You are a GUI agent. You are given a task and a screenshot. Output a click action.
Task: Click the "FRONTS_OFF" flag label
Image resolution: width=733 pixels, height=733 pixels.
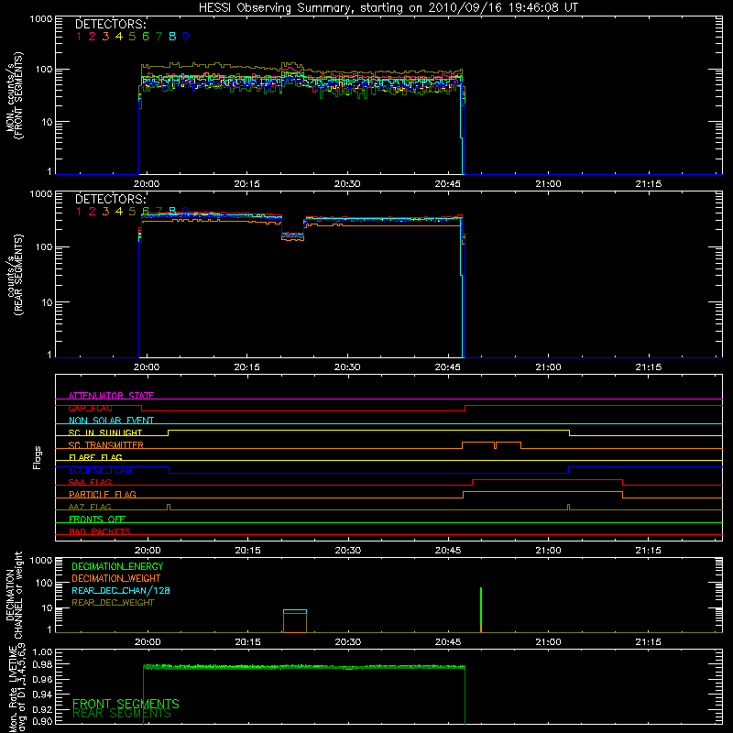97,519
